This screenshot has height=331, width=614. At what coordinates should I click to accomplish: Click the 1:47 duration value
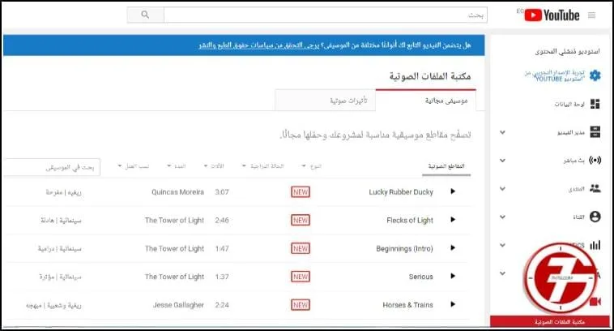222,248
